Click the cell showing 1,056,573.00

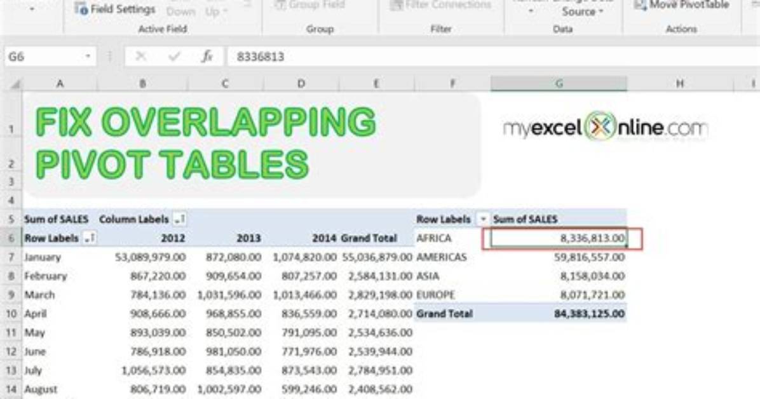154,370
